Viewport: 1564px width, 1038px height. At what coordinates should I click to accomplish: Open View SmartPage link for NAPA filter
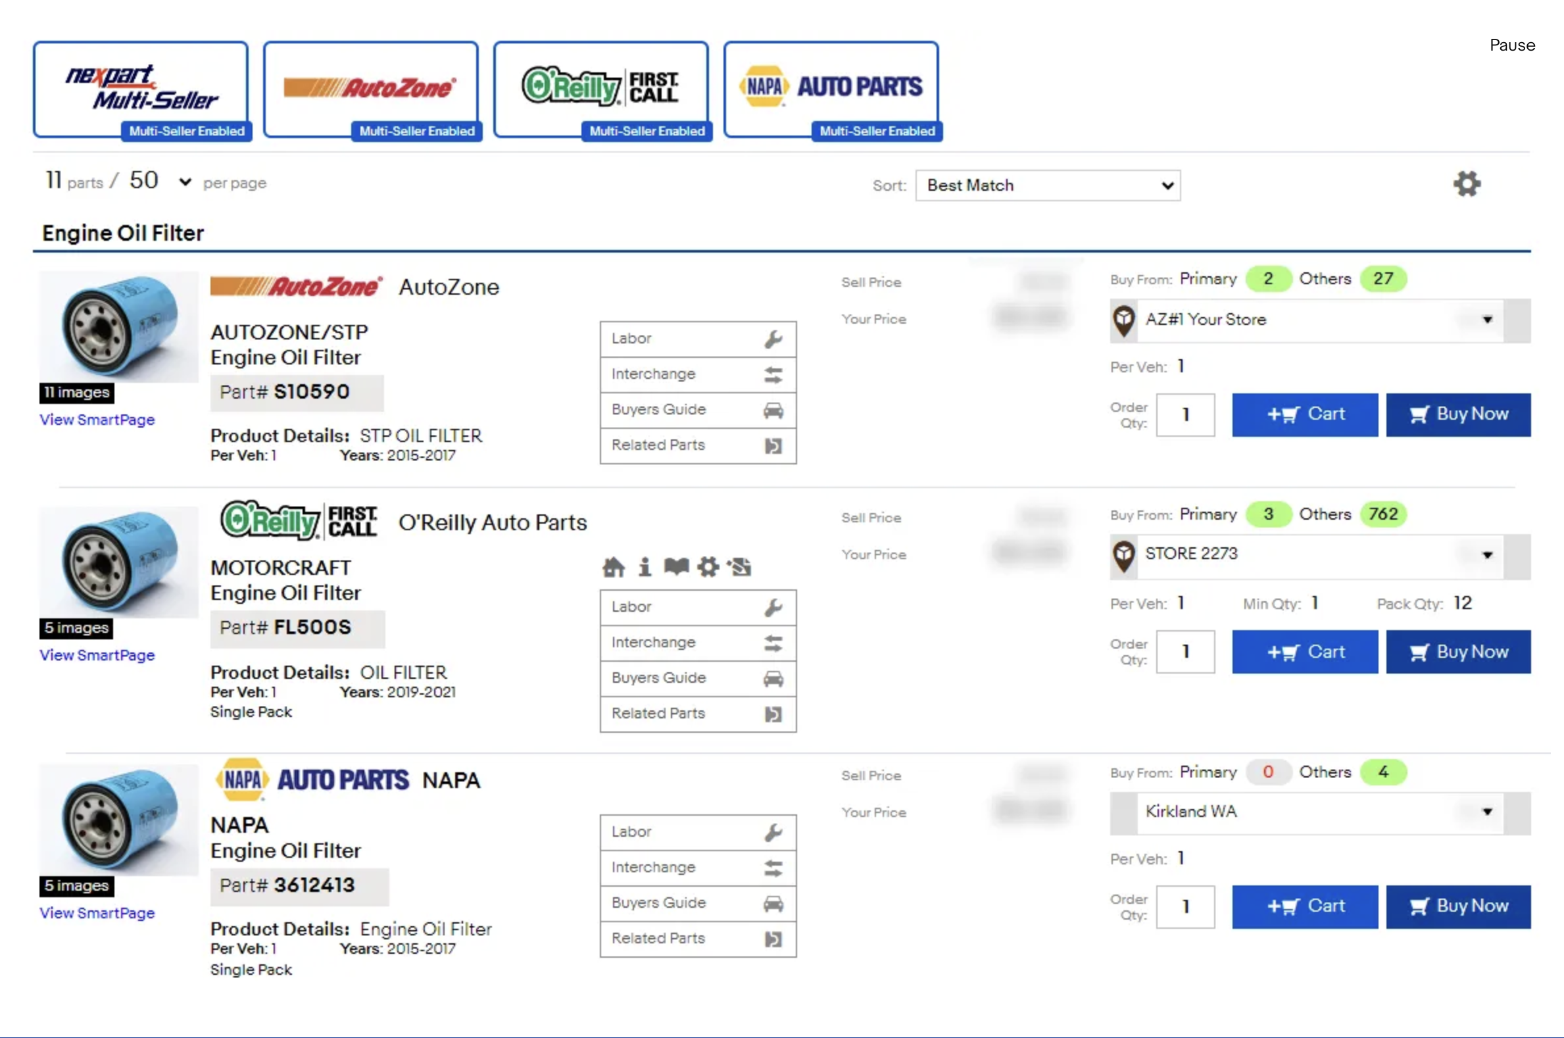click(x=97, y=913)
